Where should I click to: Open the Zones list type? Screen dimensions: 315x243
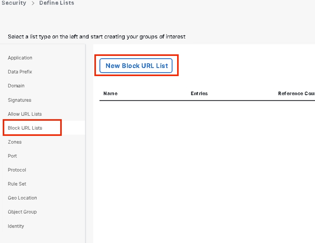(15, 142)
